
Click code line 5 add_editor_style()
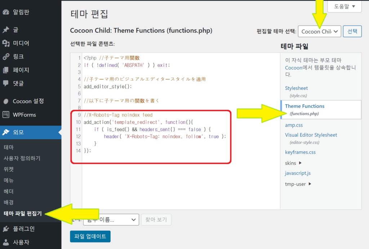107,86
